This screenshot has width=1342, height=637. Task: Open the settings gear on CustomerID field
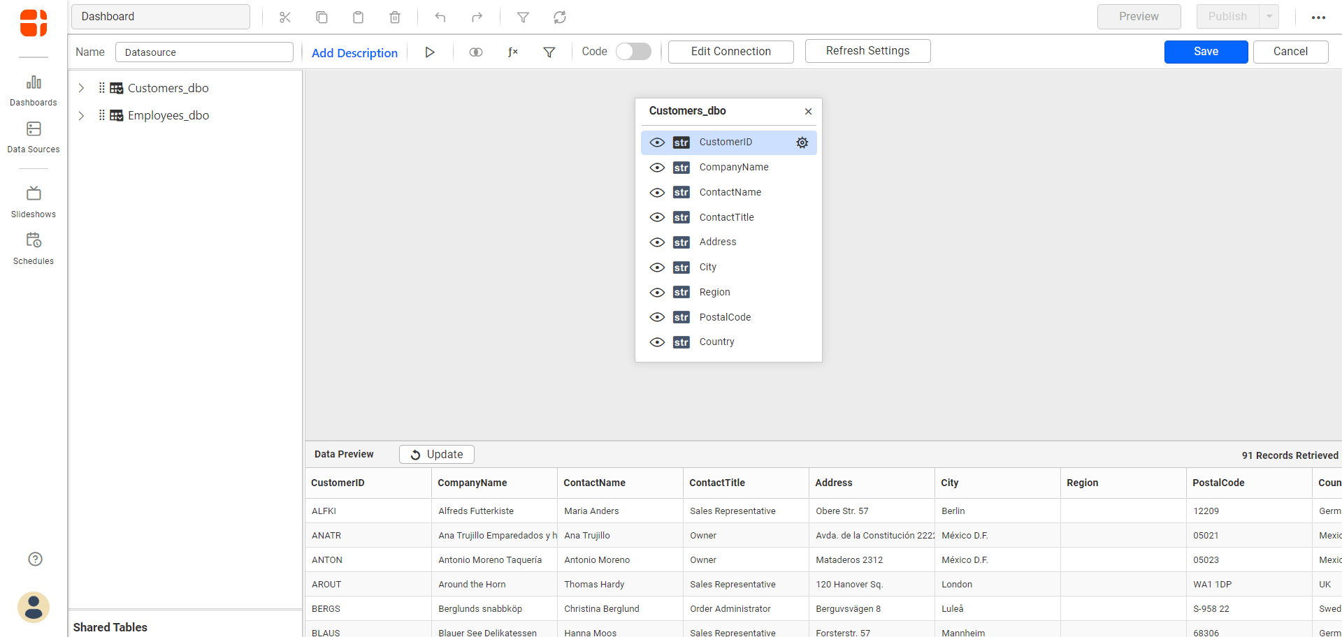[802, 142]
